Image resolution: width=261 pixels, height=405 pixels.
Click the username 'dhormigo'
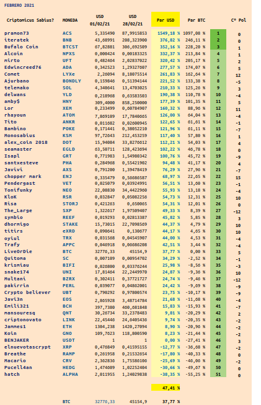click(17, 224)
